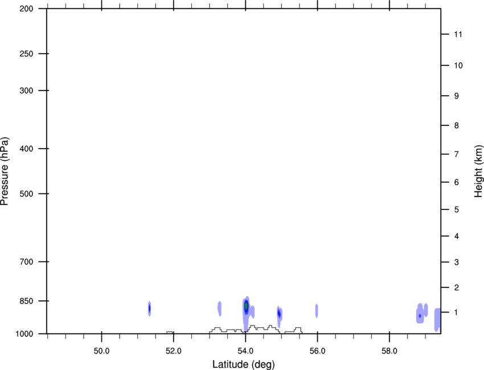Image resolution: width=484 pixels, height=370 pixels.
Task: Click the 56.0 latitude tick label
Action: tap(317, 351)
